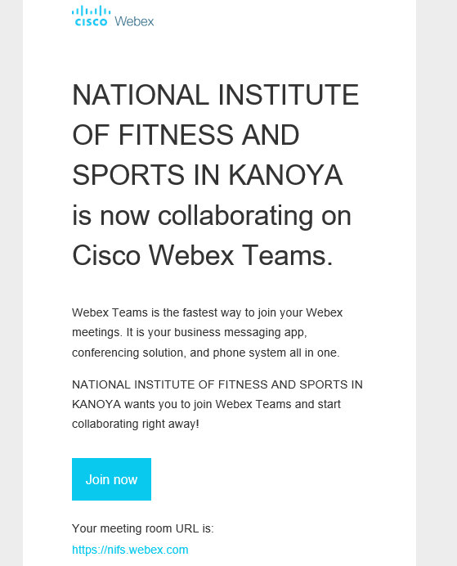Click the "OF FITNESS AND" heading line
Viewport: 457px width, 566px height.
[x=186, y=135]
